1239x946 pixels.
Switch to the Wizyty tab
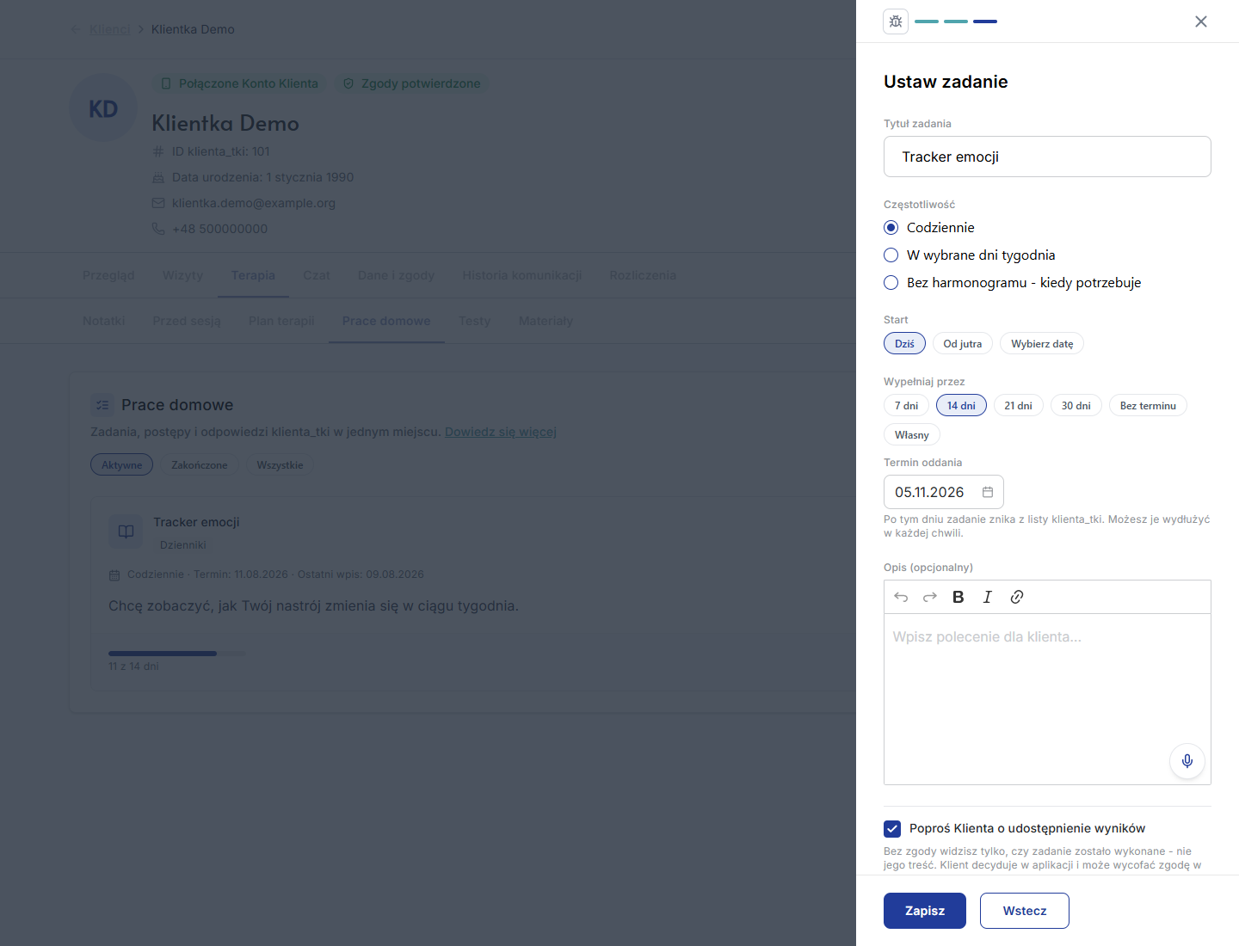click(182, 275)
